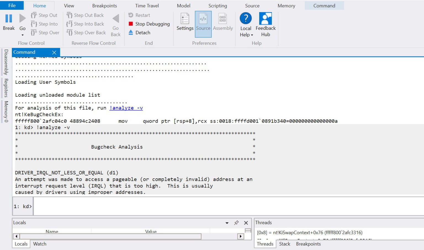Viewport: 424px width, 250px height.
Task: Open the Memory 0 side panel
Action: 6,112
